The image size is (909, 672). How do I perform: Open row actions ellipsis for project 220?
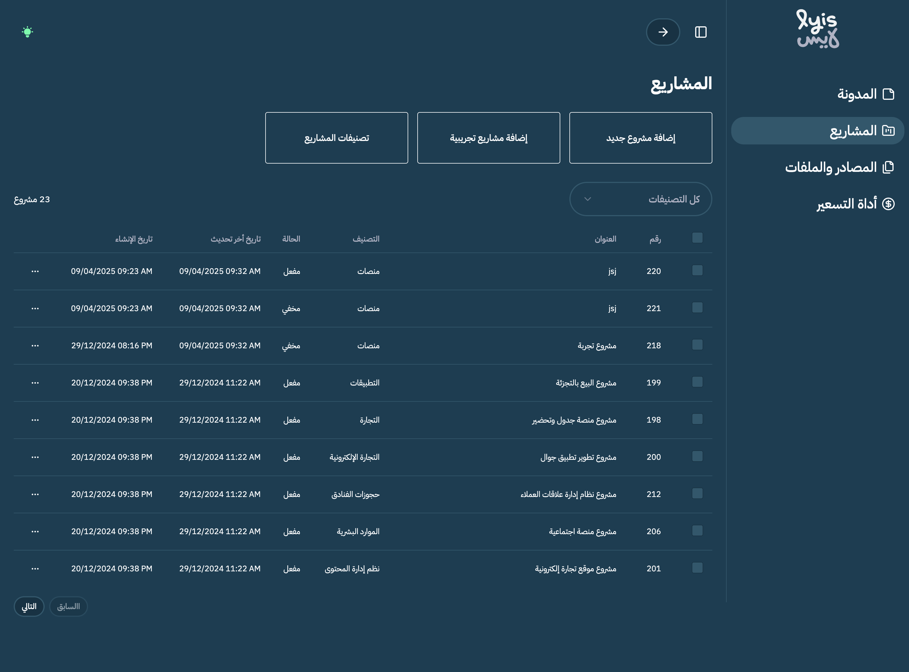point(35,271)
